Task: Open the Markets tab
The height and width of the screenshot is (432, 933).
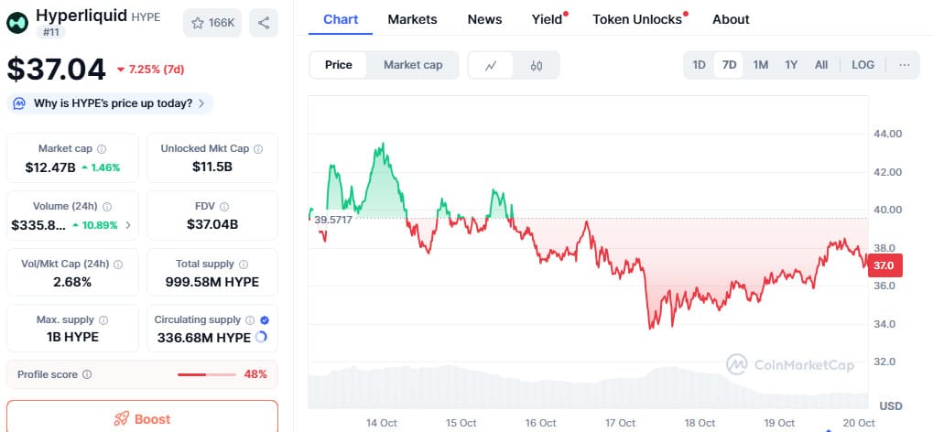Action: pyautogui.click(x=412, y=19)
